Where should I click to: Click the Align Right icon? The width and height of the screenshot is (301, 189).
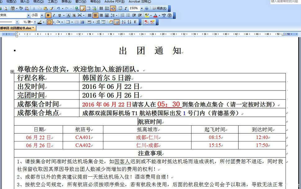[x=101, y=15]
